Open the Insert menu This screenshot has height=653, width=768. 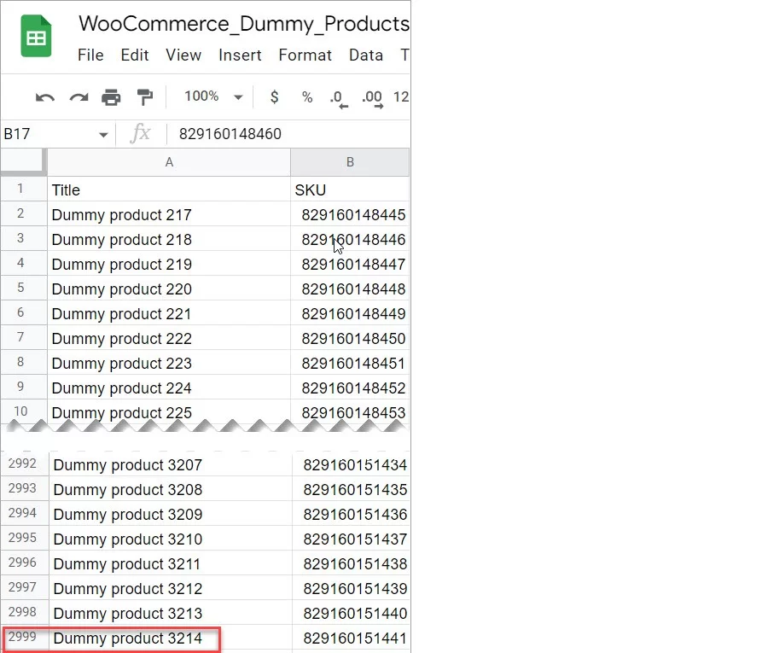coord(240,55)
